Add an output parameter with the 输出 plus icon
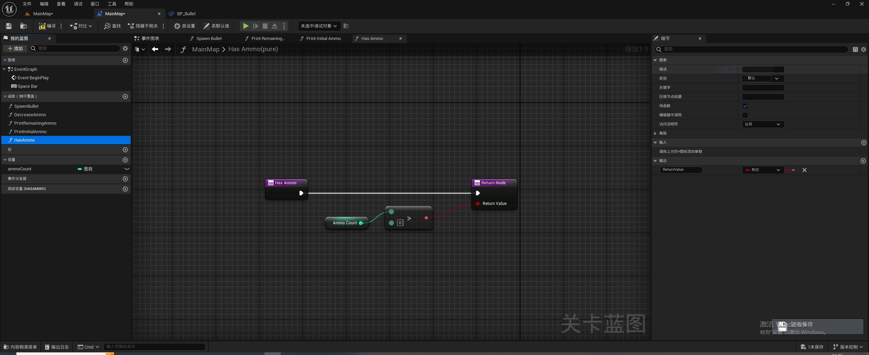The width and height of the screenshot is (869, 355). (864, 161)
